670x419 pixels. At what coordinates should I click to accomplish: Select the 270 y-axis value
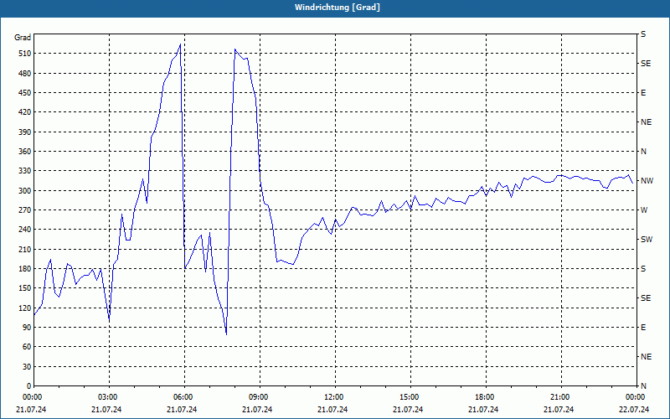pos(26,210)
